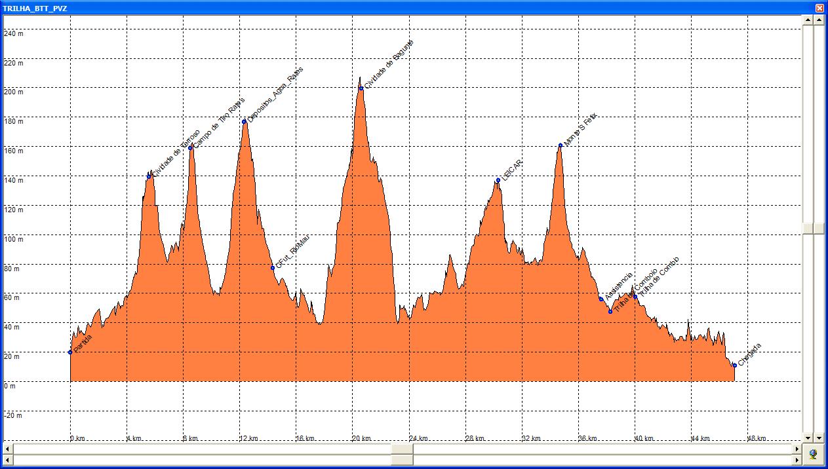Click the 180 m elevation axis label
Screen dimensions: 828x469
tap(14, 121)
